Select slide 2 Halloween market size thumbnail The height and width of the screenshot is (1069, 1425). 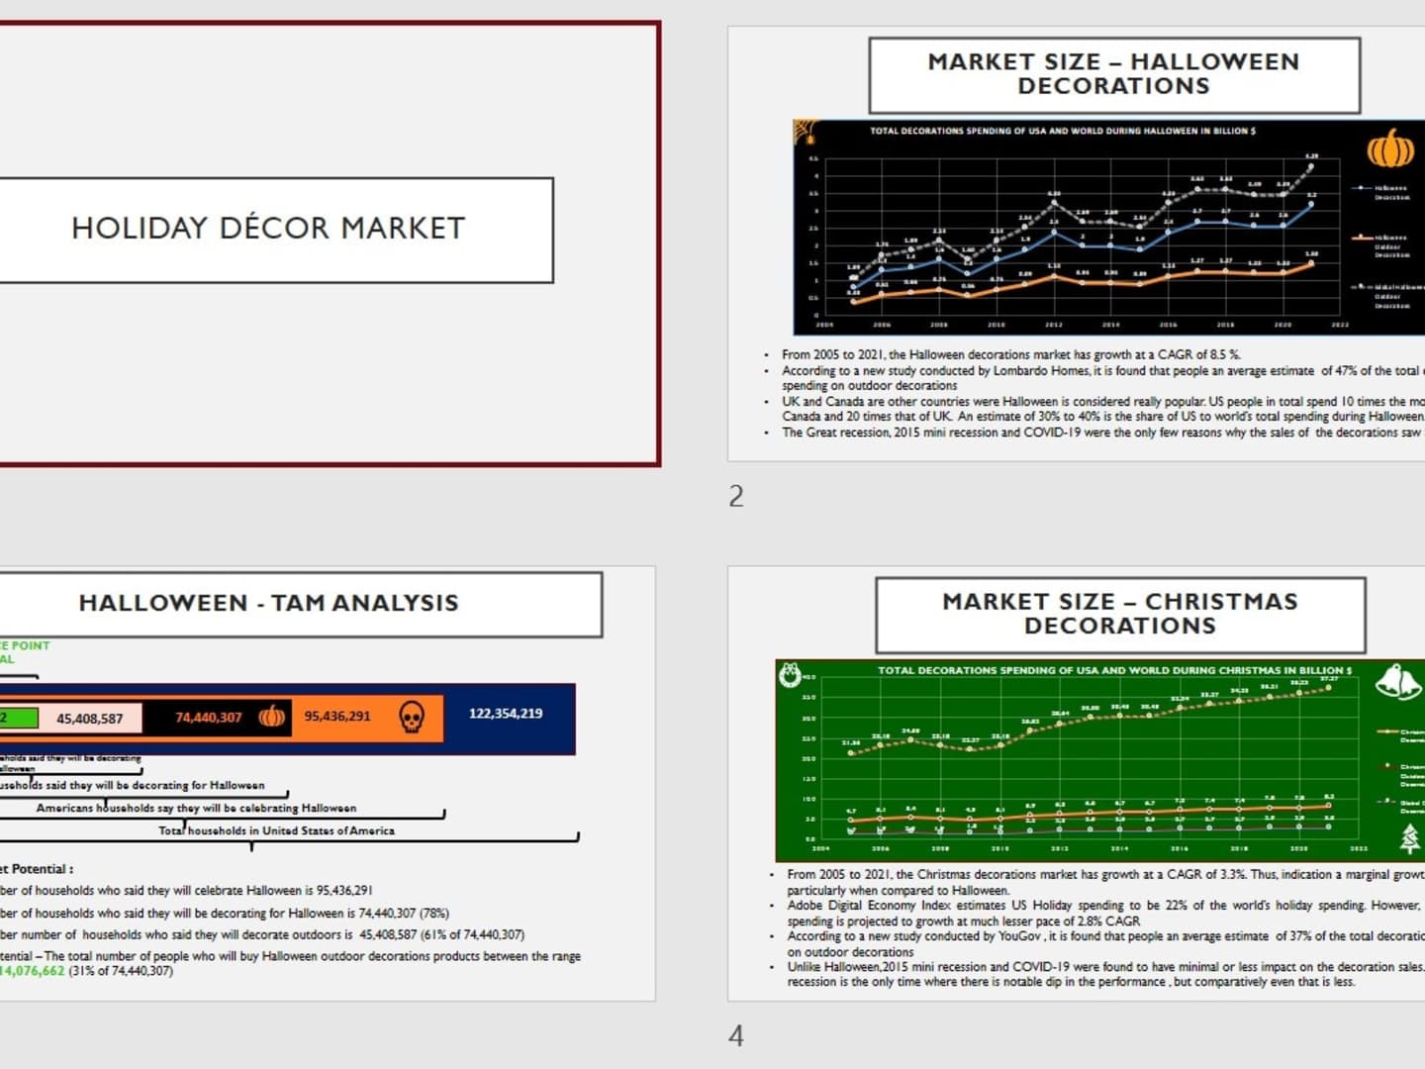click(1077, 243)
